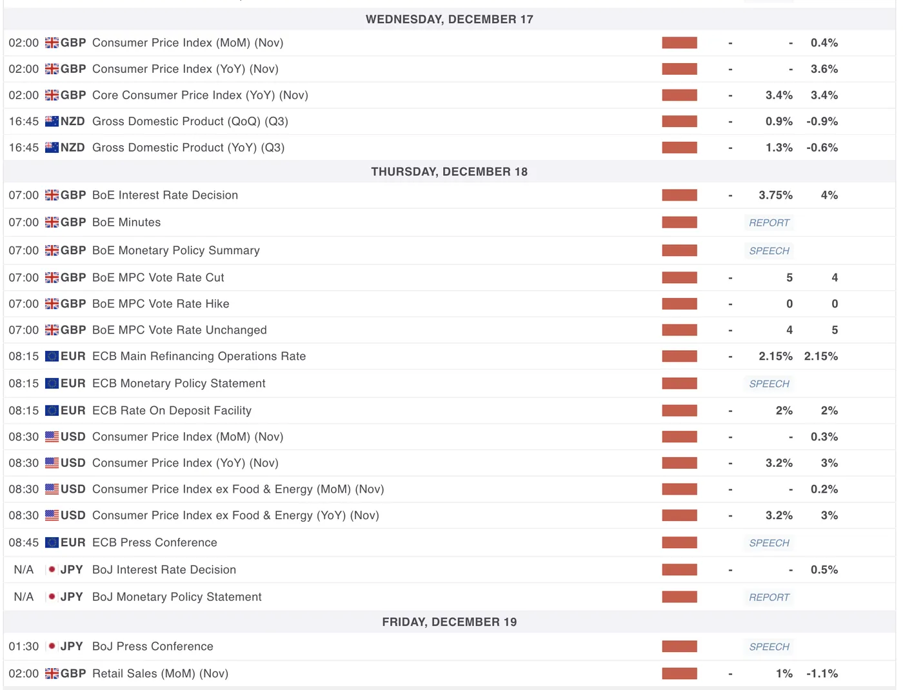Open BoE MPC Vote Rate Unchanged event
This screenshot has width=903, height=690.
[179, 330]
